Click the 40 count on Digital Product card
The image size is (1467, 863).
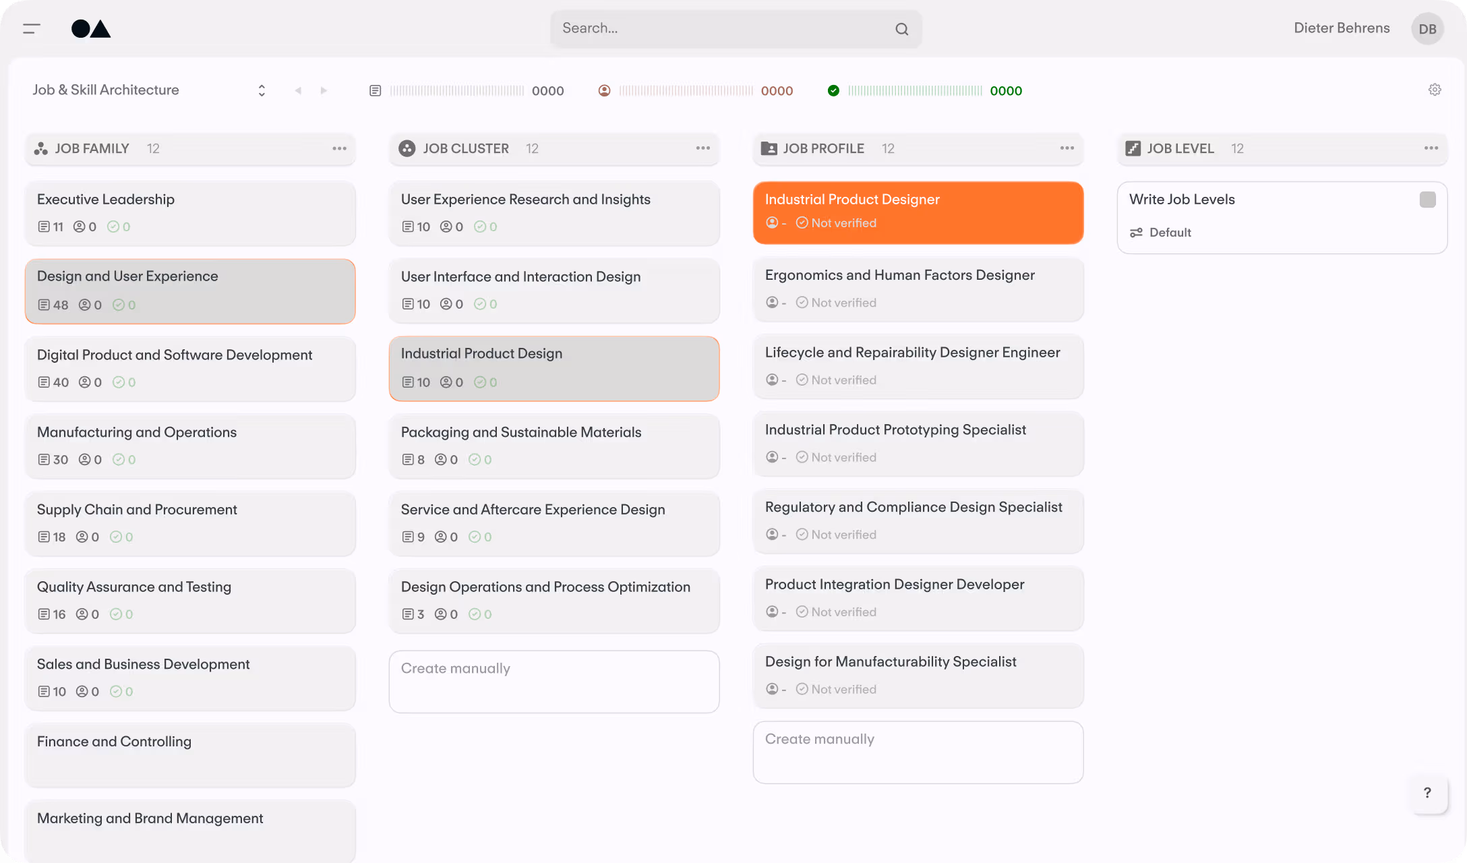[61, 382]
